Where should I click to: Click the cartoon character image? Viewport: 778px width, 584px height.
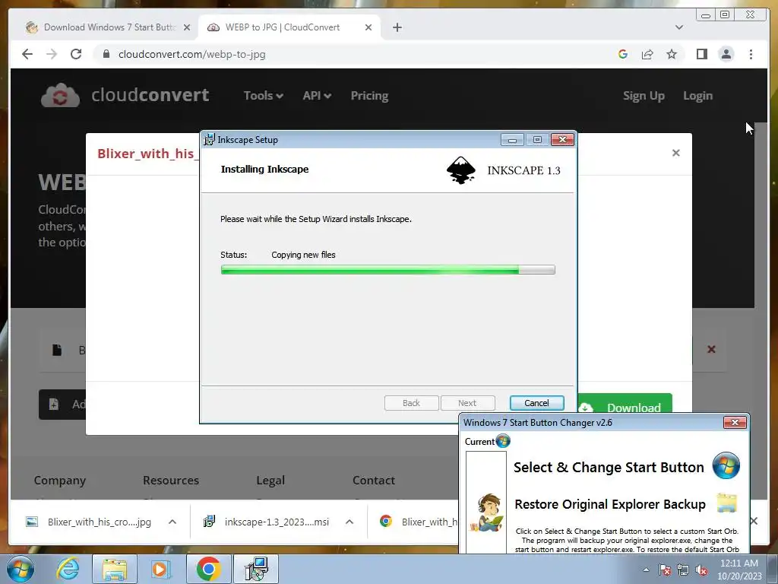pyautogui.click(x=487, y=513)
